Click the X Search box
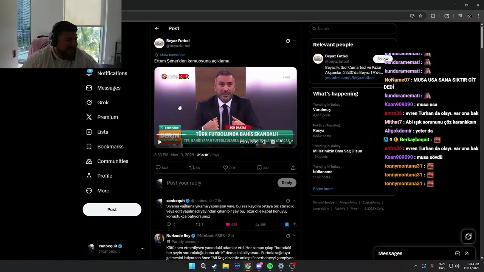Image resolution: width=484 pixels, height=272 pixels. (x=353, y=29)
